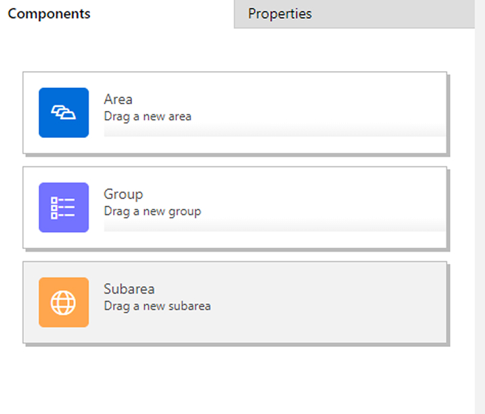Select the Subarea title text
This screenshot has height=414, width=485.
129,289
